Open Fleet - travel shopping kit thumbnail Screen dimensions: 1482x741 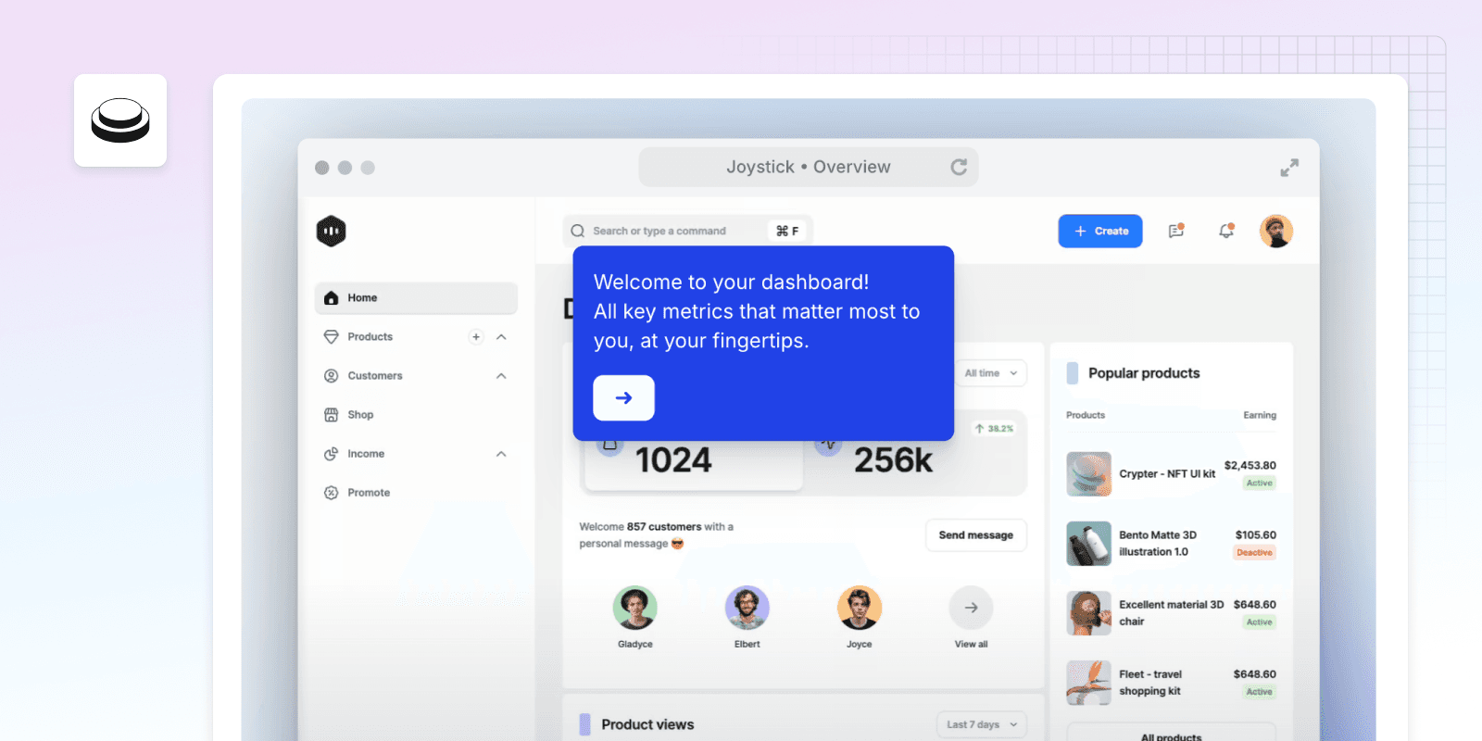1088,683
